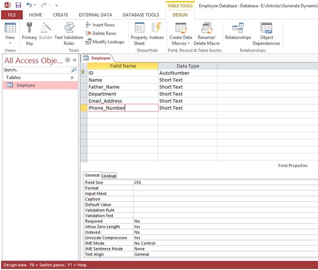Select the DESIGN tab under Table Tools
Screen dimensions: 318x270
pos(180,15)
